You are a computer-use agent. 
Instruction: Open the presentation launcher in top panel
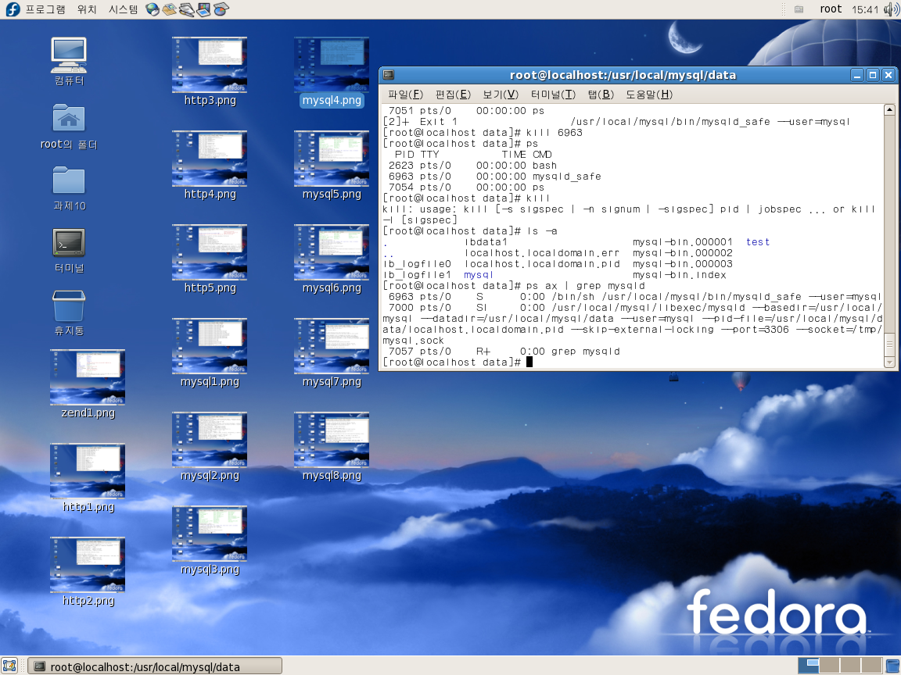pos(204,9)
